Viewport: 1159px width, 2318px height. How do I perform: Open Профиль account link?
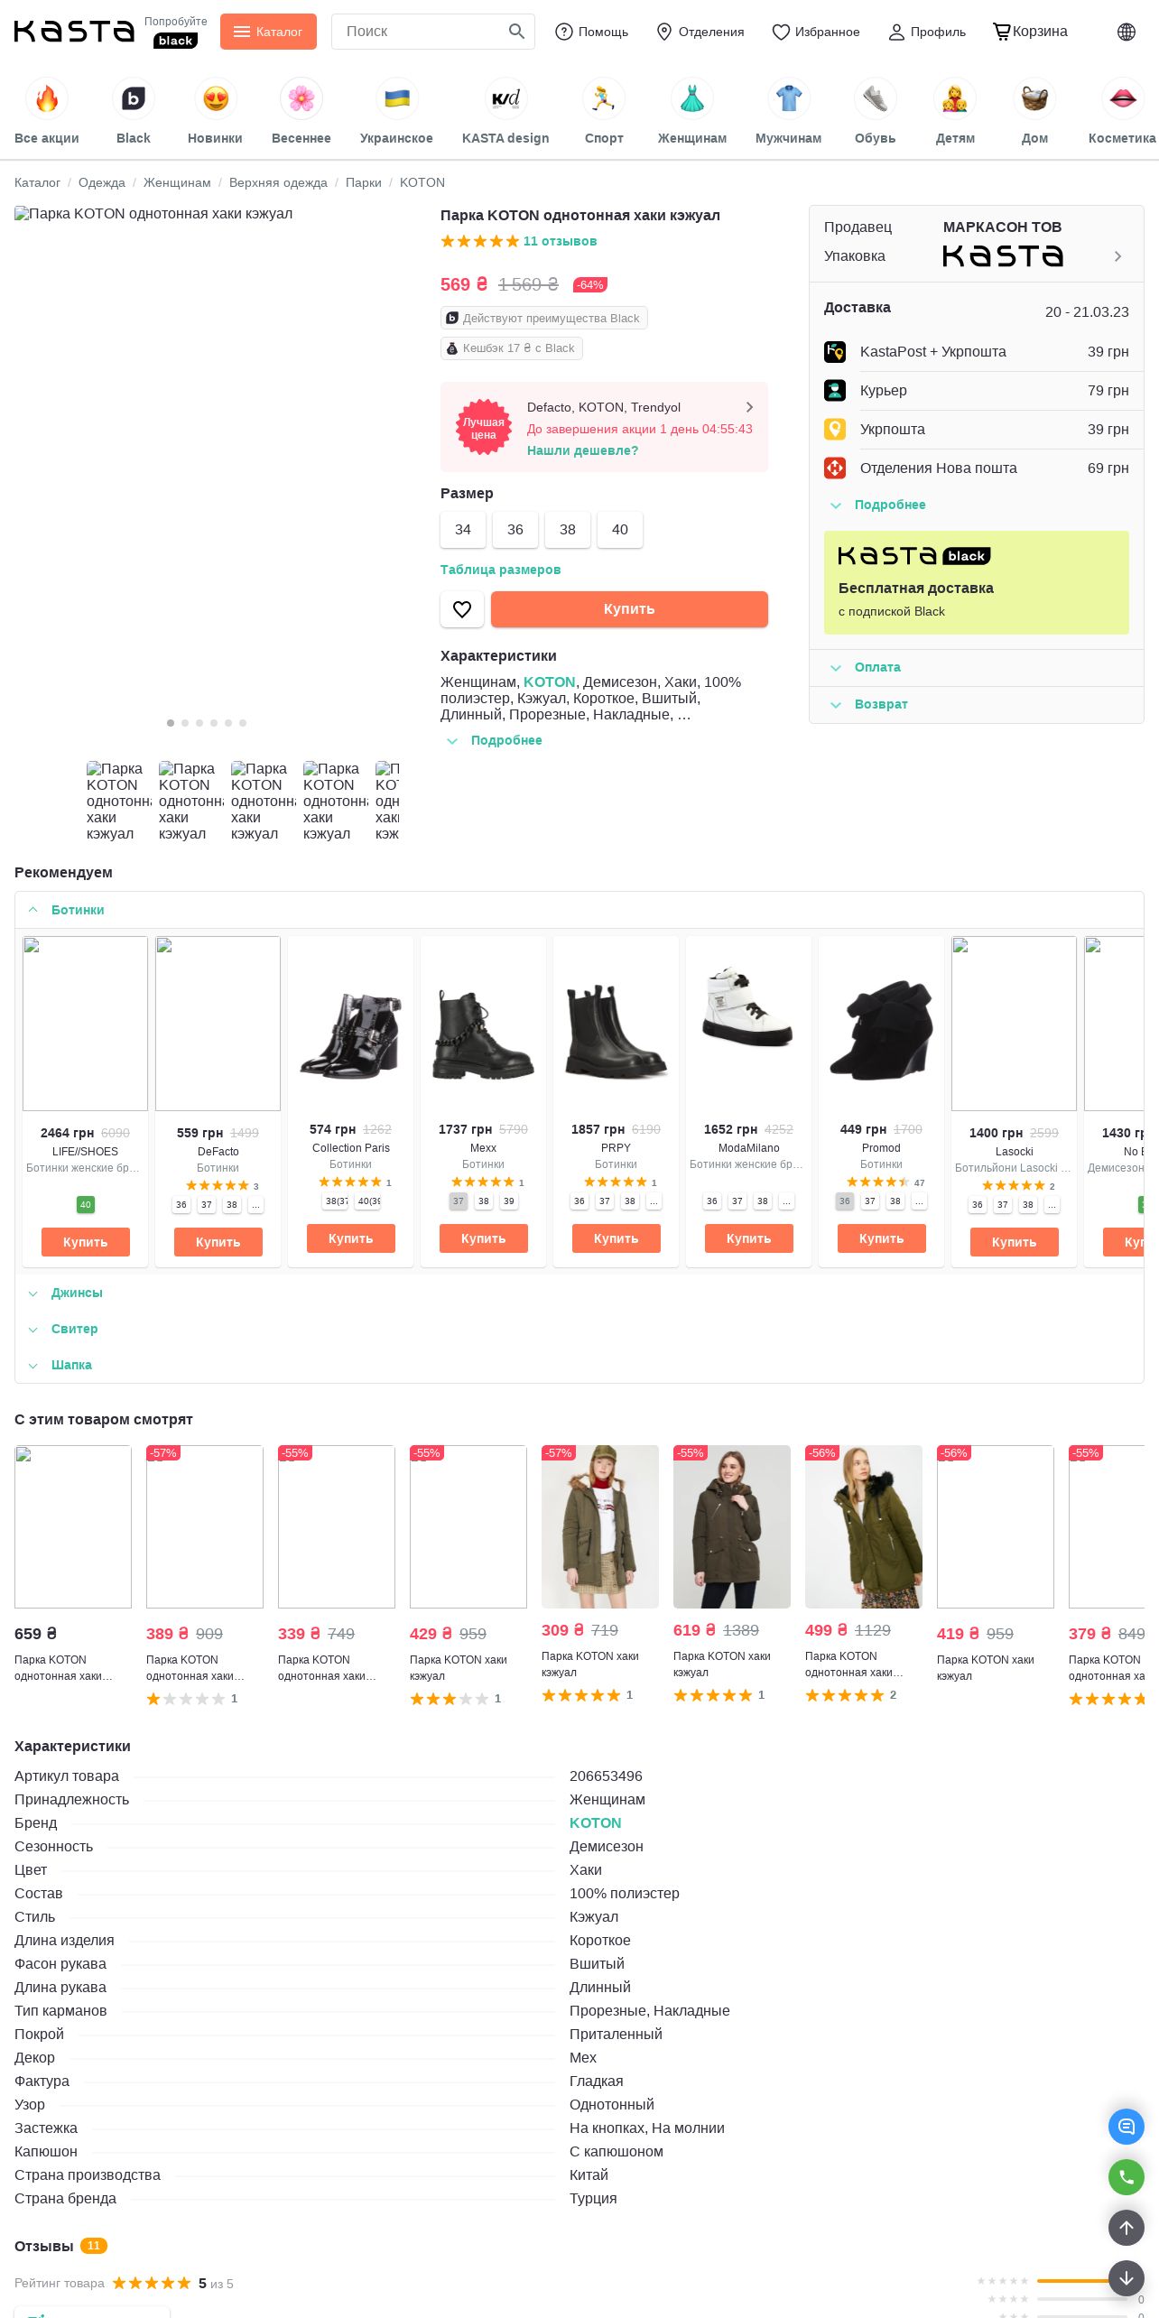click(x=927, y=32)
